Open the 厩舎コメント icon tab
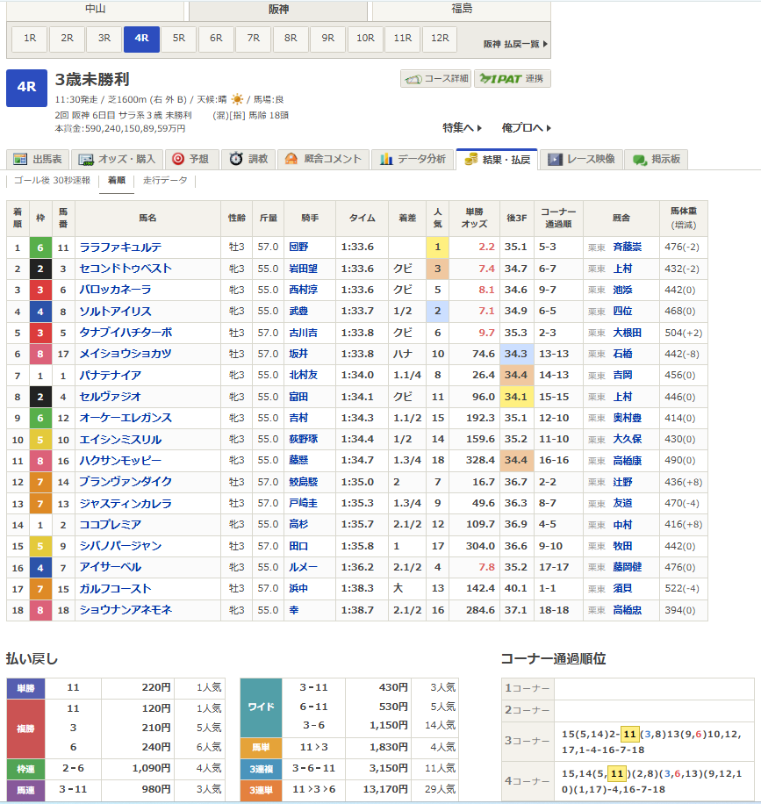Screen dimensions: 761x804 tap(291, 160)
